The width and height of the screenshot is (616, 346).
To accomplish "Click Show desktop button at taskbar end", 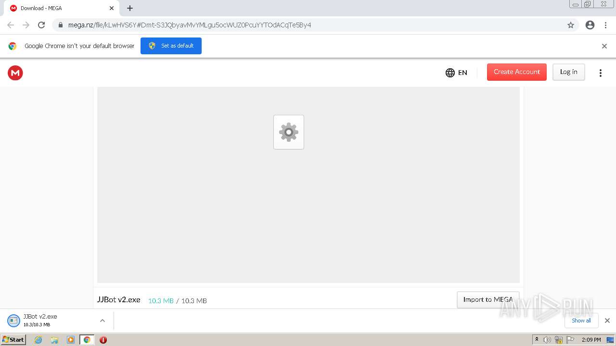I will point(610,340).
